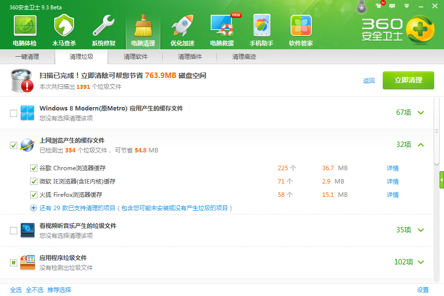
Task: Click 全不选 at the bottom
Action: click(x=35, y=290)
